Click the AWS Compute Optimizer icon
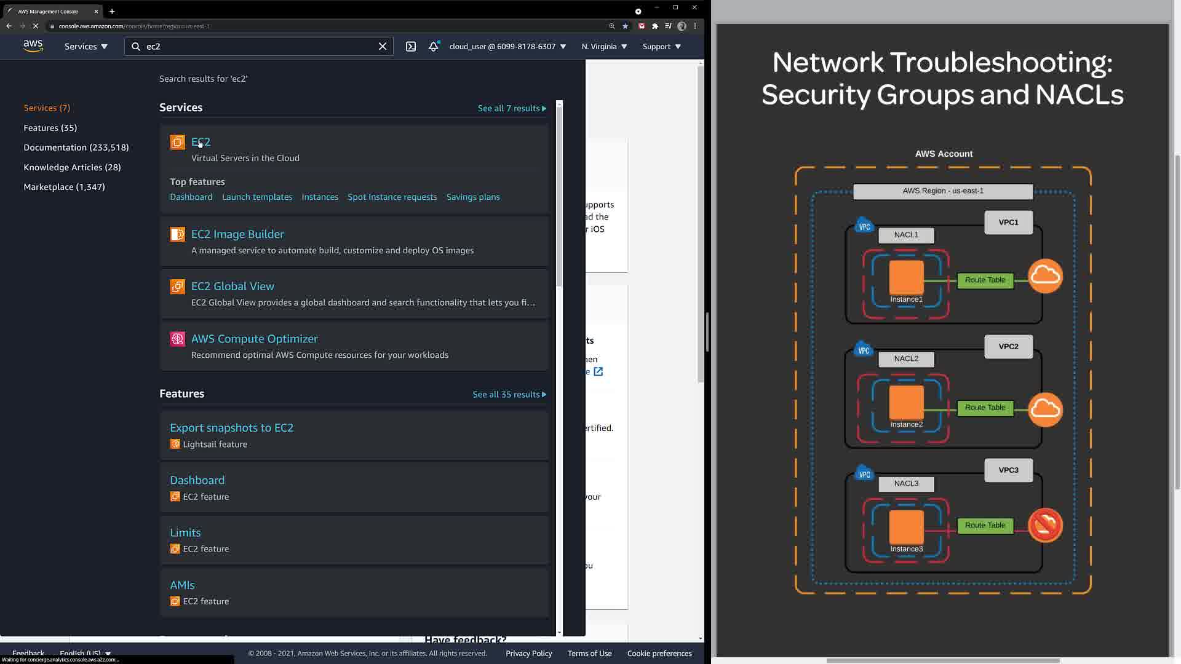This screenshot has height=664, width=1181. coord(177,339)
